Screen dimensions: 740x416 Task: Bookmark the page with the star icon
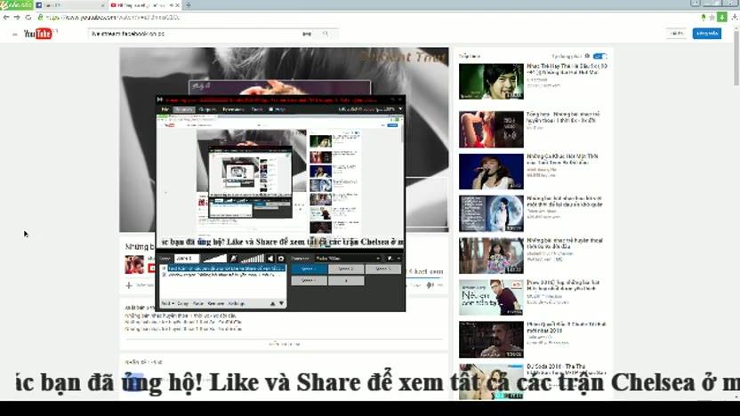tap(712, 18)
